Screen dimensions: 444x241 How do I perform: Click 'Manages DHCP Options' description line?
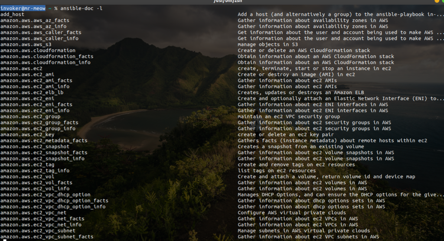(x=340, y=195)
